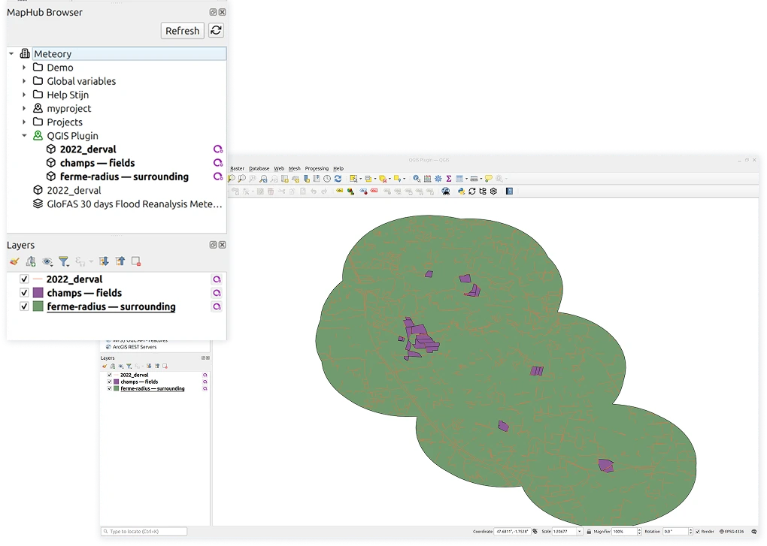The image size is (767, 546).
Task: Select the Open Layer Styling Panel icon
Action: click(x=14, y=261)
